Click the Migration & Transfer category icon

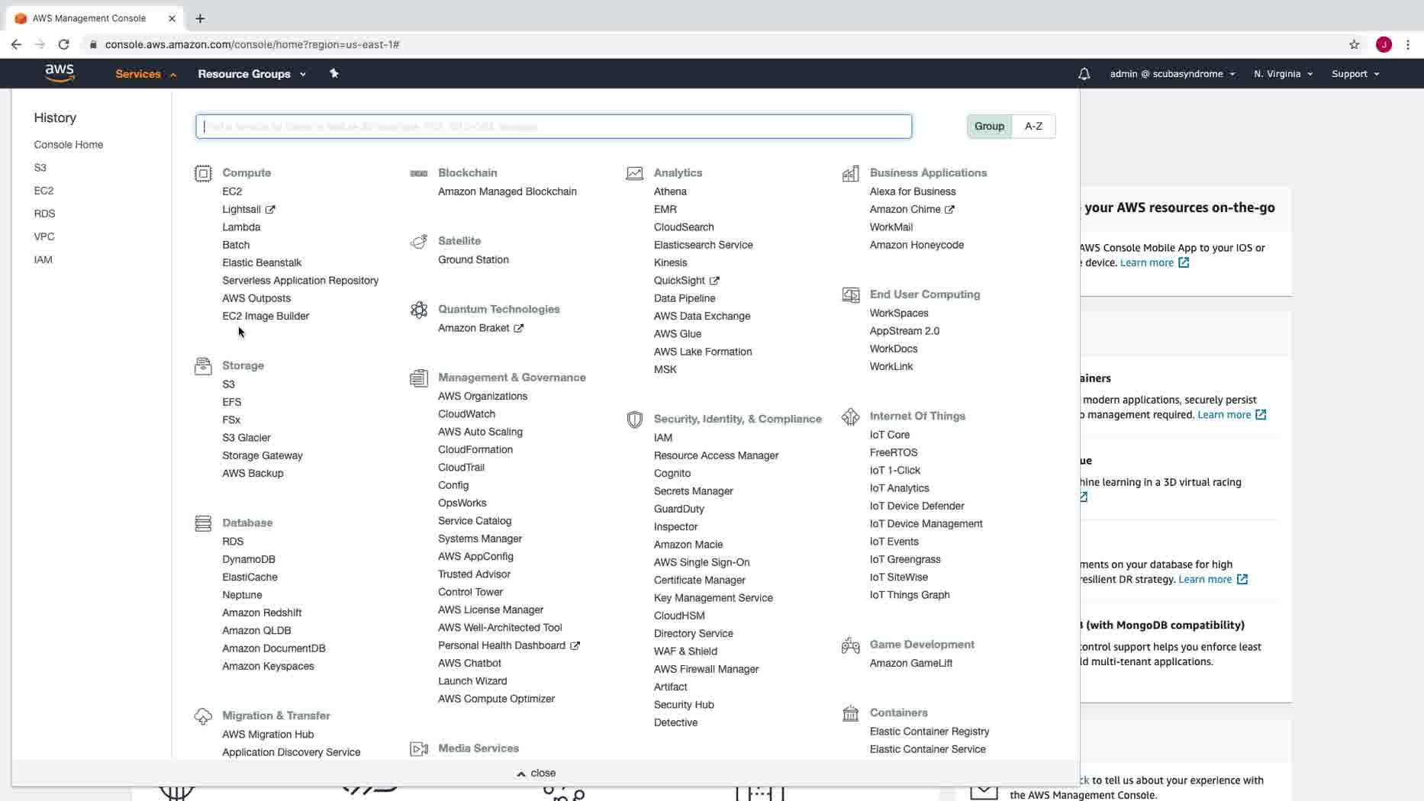[x=203, y=716]
